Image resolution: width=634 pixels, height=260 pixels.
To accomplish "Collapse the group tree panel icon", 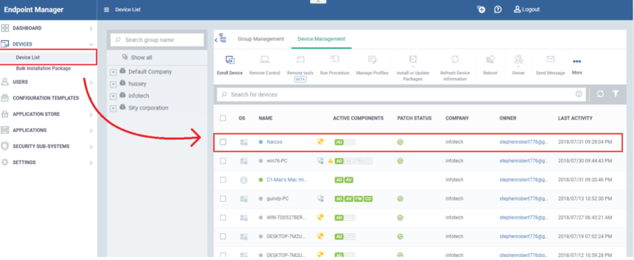I will [220, 39].
